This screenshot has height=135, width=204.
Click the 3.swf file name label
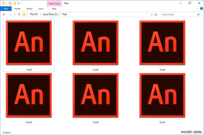162,70
